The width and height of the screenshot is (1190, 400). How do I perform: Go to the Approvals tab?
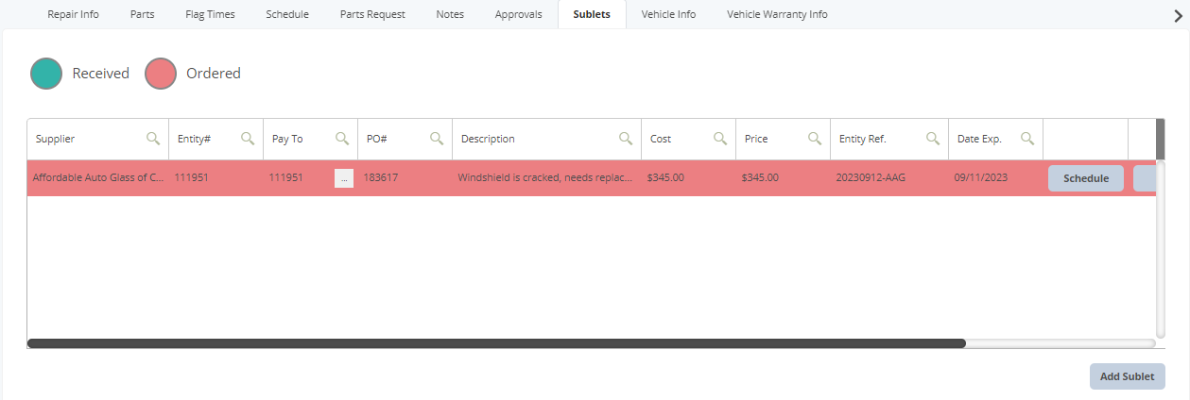(518, 14)
